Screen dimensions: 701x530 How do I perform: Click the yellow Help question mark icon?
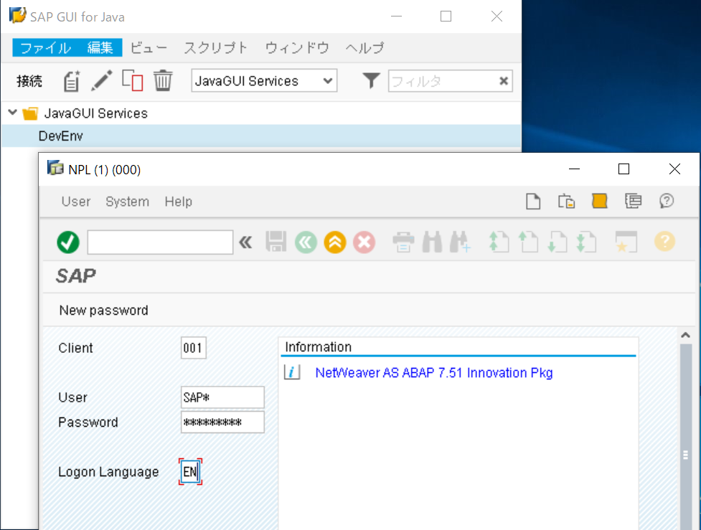coord(665,242)
